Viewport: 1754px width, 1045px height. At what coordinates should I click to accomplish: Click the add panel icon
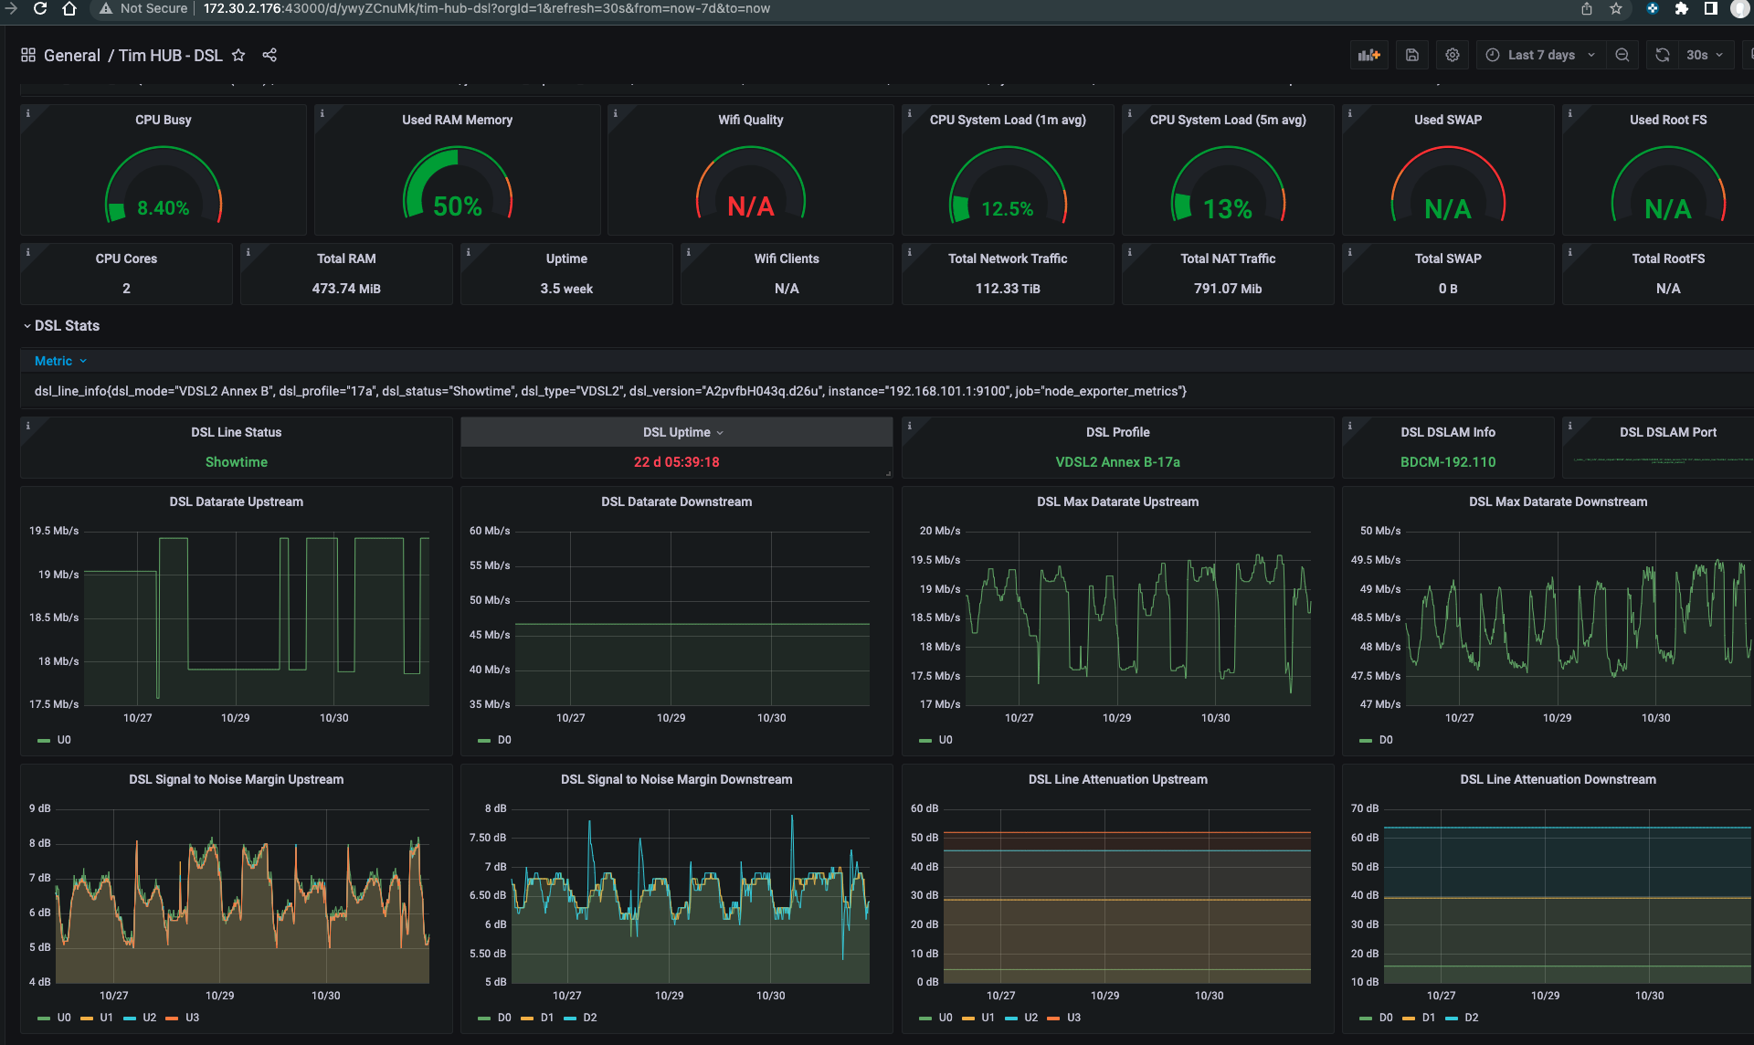point(1368,55)
